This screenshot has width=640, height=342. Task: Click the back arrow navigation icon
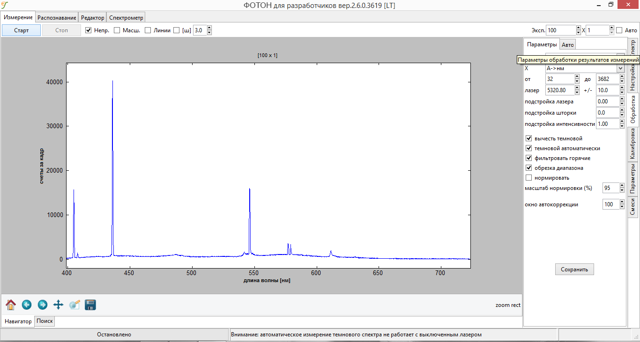[x=27, y=305]
